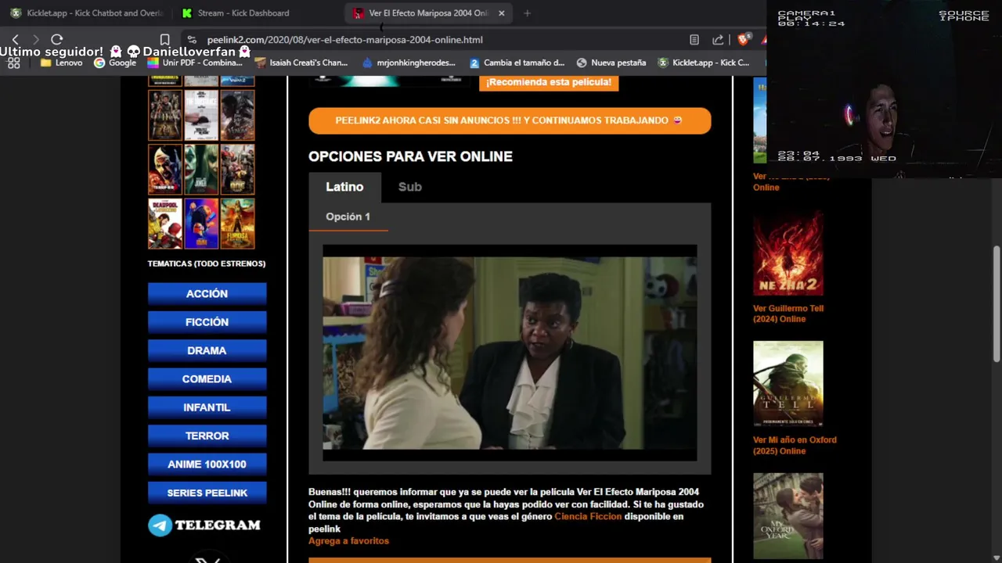Open the Deadpool & Lobezno poster
Viewport: 1002px width, 563px height.
164,224
